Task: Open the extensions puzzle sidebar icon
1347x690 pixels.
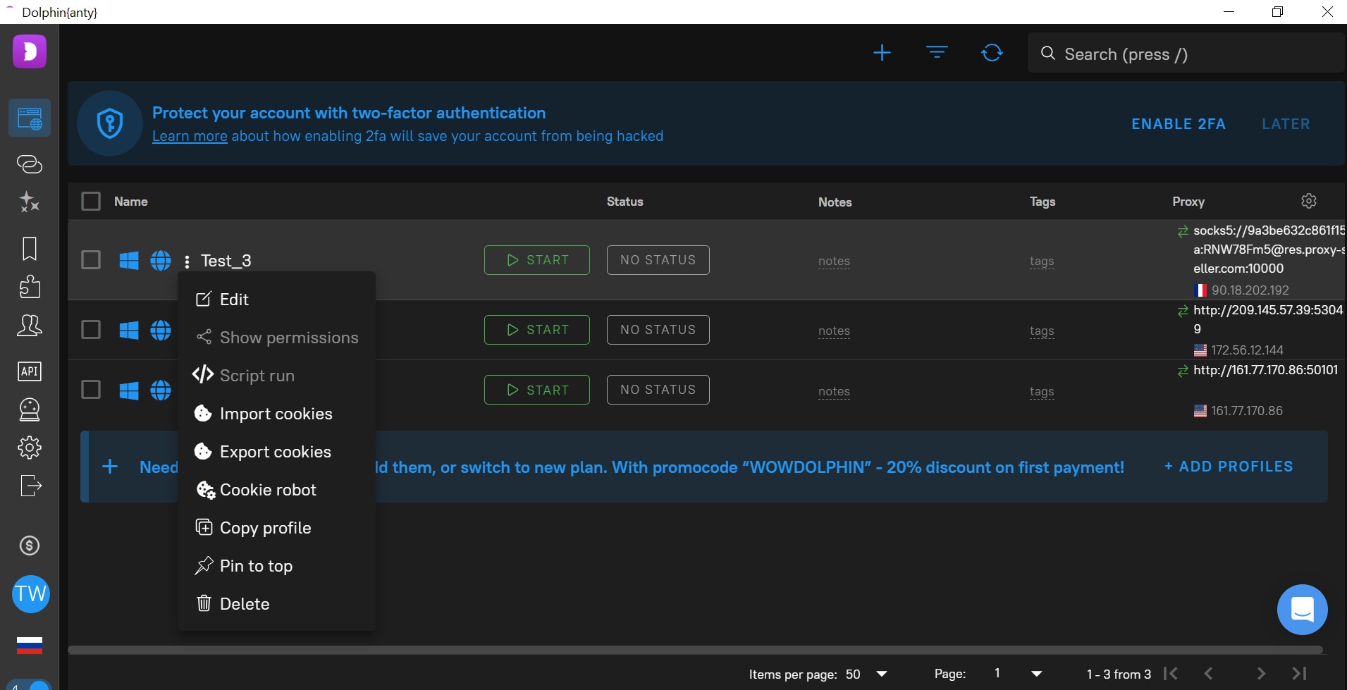Action: point(30,286)
